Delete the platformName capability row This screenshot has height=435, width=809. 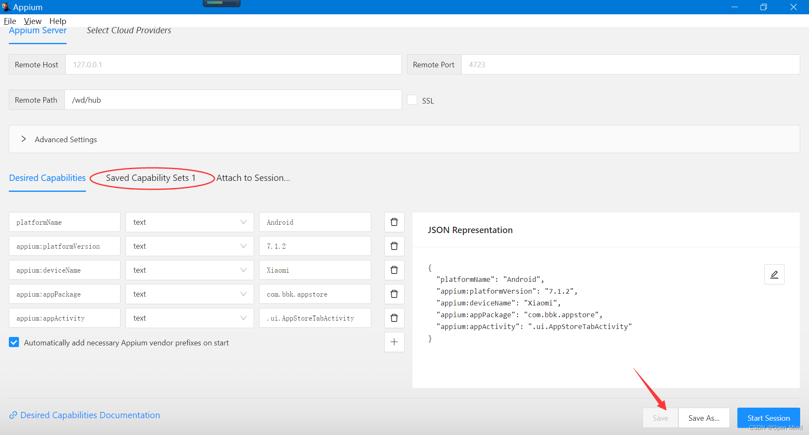point(394,222)
